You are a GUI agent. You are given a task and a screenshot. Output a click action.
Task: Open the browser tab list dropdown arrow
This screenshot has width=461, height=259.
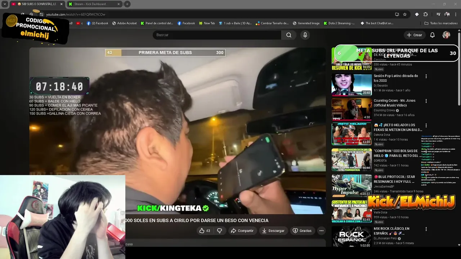pyautogui.click(x=5, y=4)
